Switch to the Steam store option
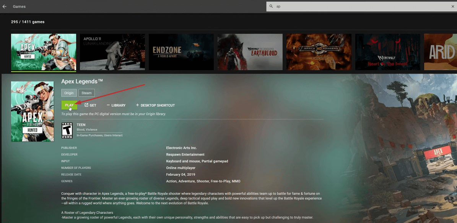Viewport: 457px width, 223px height. click(86, 93)
